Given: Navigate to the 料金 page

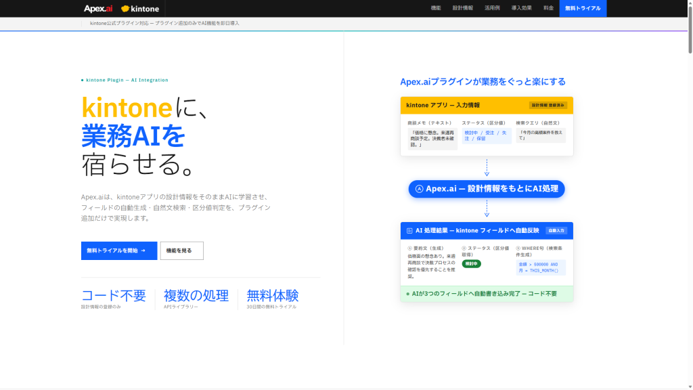Looking at the screenshot, I should pyautogui.click(x=548, y=8).
